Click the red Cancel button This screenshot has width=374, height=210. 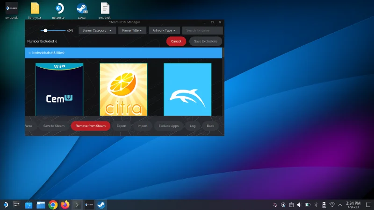[176, 41]
